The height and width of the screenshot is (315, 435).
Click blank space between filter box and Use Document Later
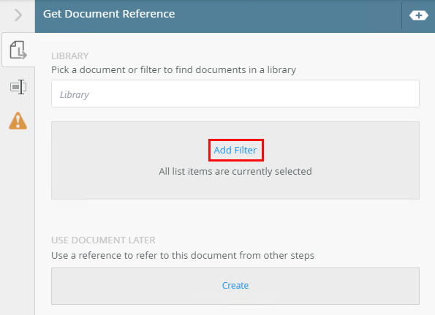click(x=235, y=217)
